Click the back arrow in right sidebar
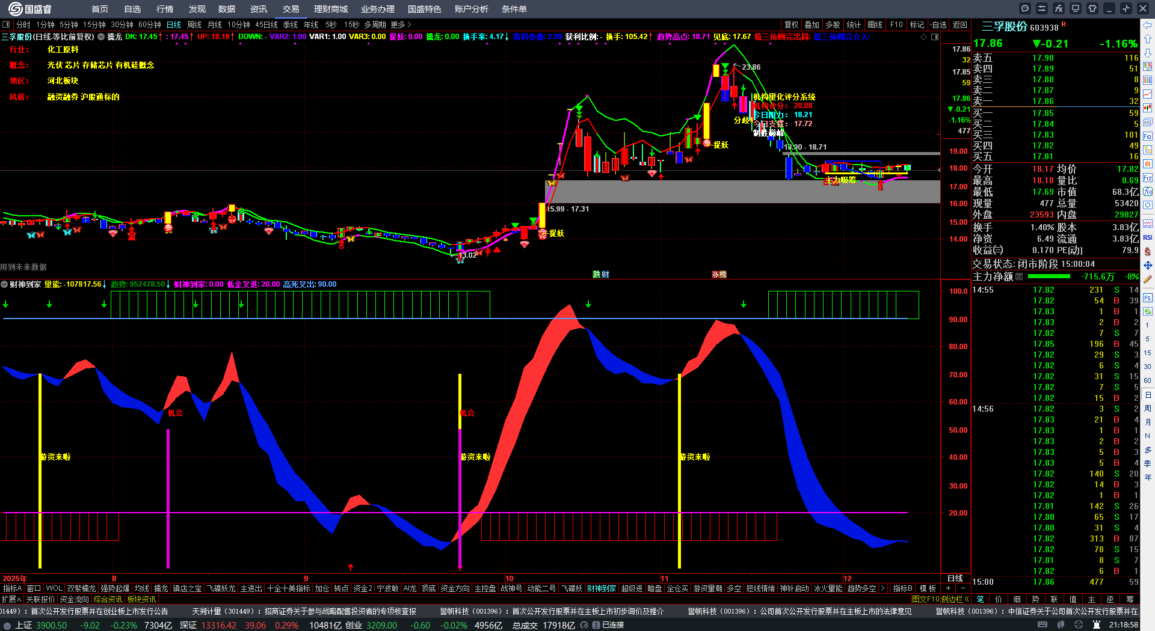The width and height of the screenshot is (1155, 631). pyautogui.click(x=1148, y=25)
